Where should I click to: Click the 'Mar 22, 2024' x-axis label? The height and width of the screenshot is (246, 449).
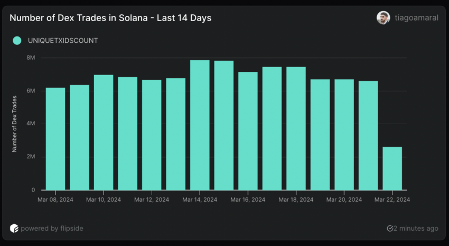[392, 200]
